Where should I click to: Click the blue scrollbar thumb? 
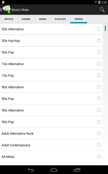pyautogui.click(x=105, y=28)
